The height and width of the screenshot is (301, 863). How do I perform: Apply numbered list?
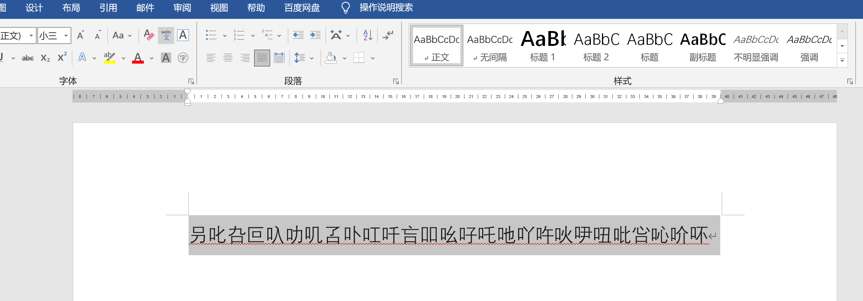pos(239,35)
